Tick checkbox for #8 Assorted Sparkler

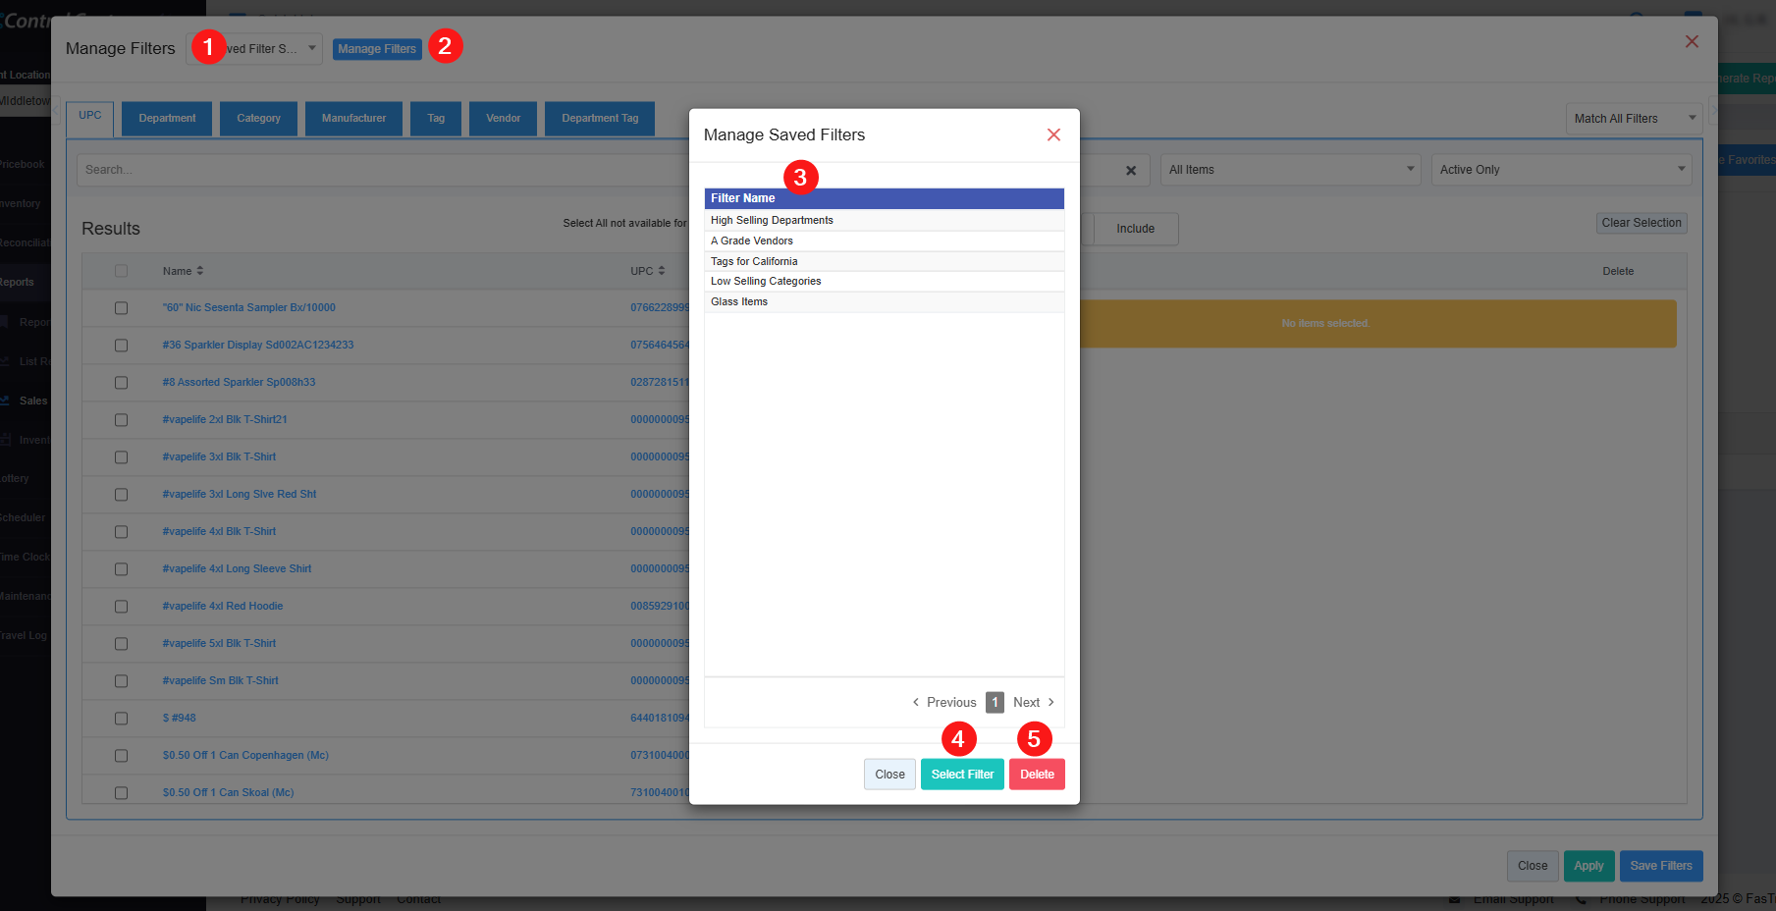pos(122,383)
